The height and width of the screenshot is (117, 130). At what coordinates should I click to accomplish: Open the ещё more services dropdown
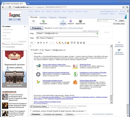click(85, 11)
